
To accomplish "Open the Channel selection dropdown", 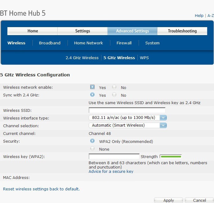I will (127, 125).
